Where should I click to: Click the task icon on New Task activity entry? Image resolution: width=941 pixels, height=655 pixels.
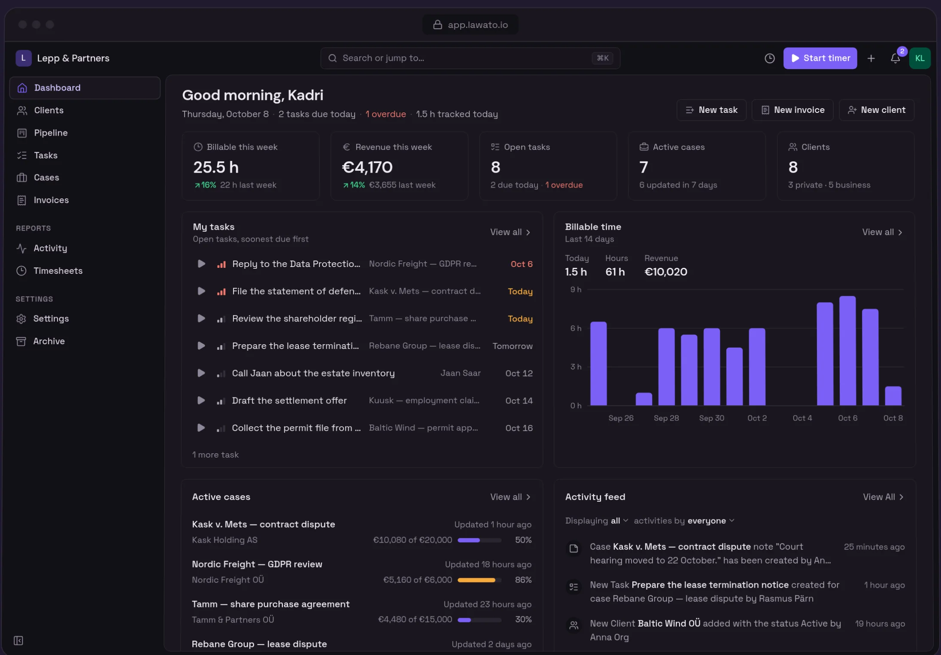point(574,587)
